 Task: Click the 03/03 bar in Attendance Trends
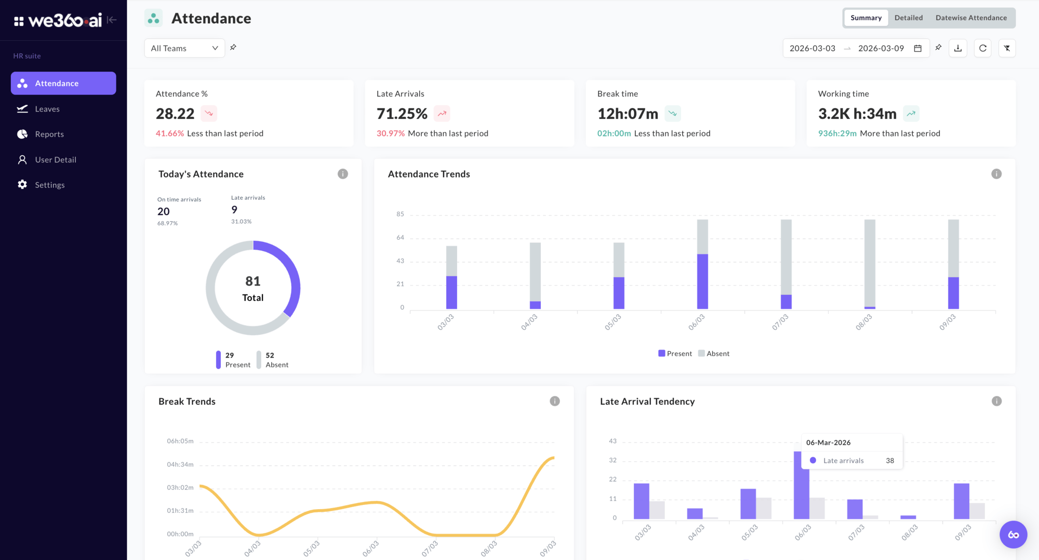(451, 278)
